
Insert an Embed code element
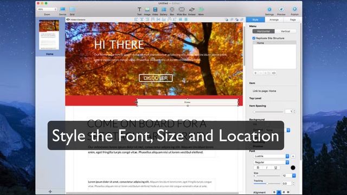(191, 11)
